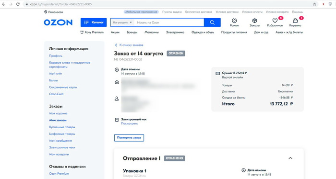Focus the Искать на Ozon search field
The width and height of the screenshot is (336, 179).
pyautogui.click(x=169, y=22)
